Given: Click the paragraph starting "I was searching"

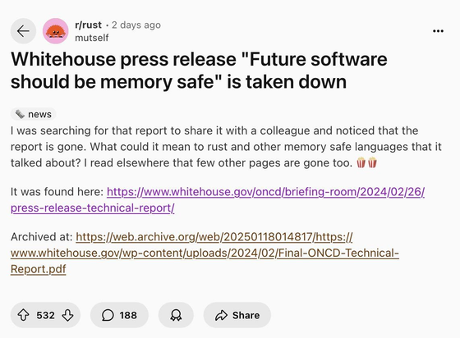Looking at the screenshot, I should tap(226, 147).
